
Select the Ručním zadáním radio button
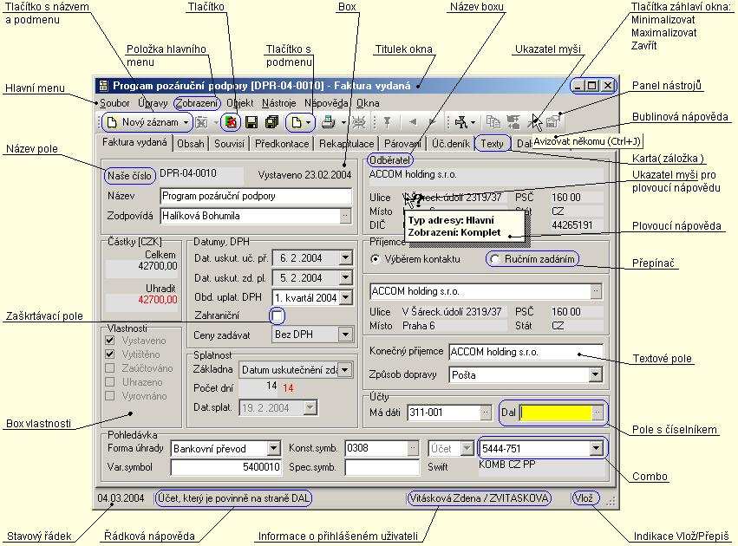(494, 259)
